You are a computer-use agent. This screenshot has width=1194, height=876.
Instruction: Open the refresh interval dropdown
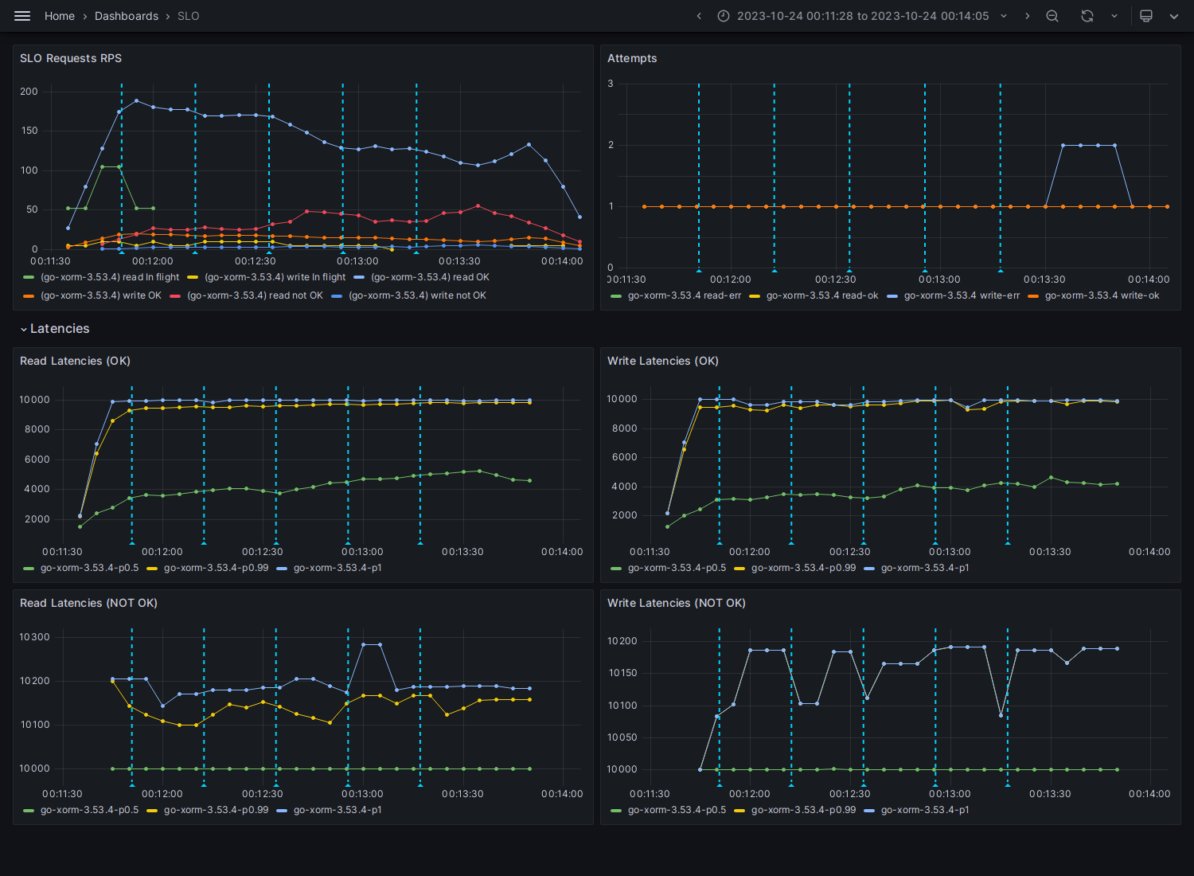[1114, 16]
